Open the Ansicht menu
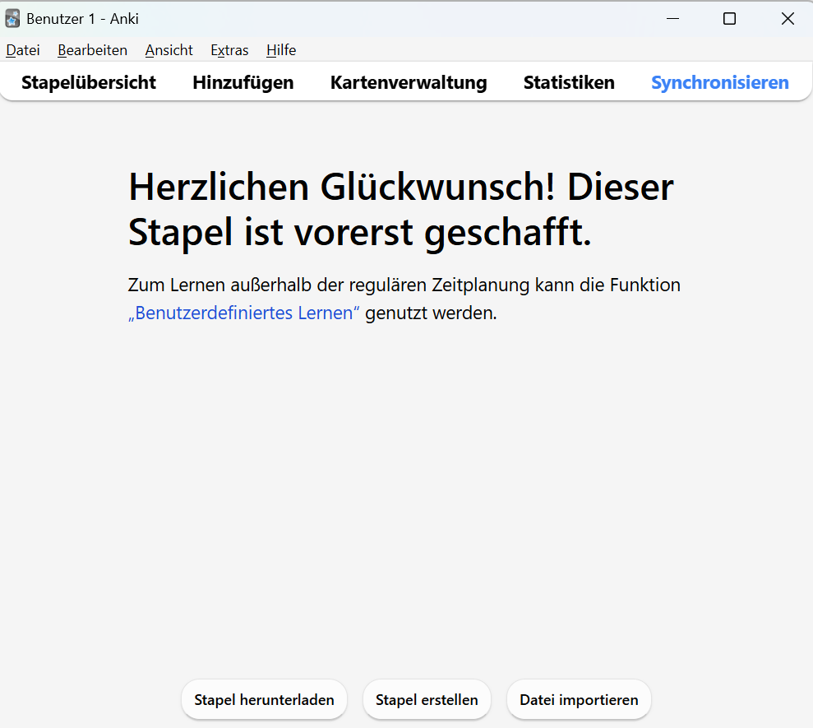 pos(169,50)
